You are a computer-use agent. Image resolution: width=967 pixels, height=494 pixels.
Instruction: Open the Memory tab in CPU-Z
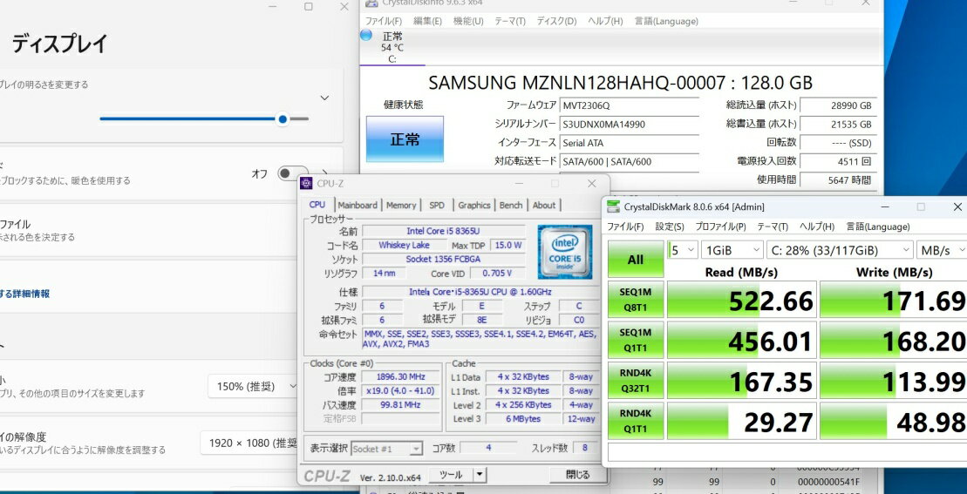[401, 205]
